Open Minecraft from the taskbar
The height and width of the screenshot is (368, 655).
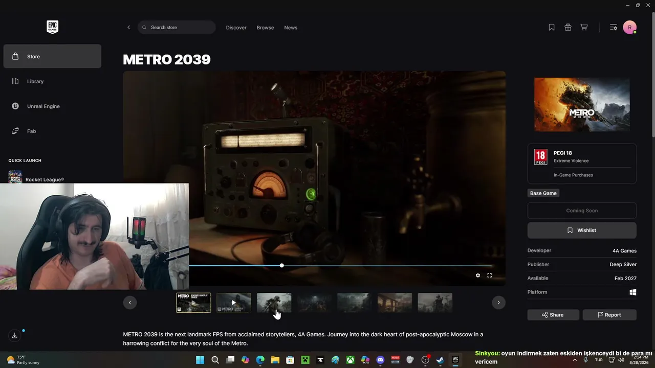click(x=305, y=360)
